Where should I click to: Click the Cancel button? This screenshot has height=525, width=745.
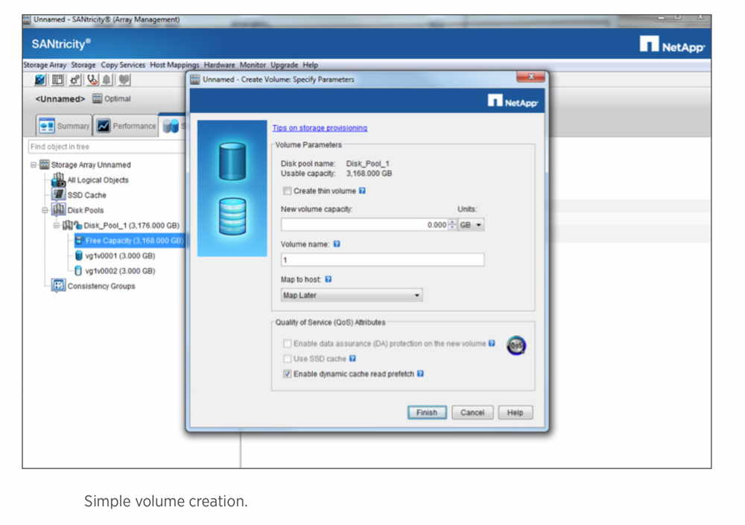[472, 413]
